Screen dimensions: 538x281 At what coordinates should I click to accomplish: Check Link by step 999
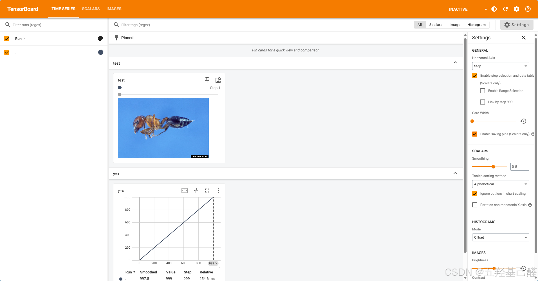(483, 102)
